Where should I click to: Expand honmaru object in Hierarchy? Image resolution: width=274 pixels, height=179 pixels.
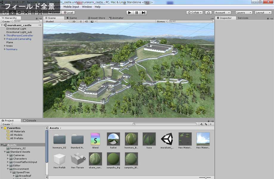click(5, 49)
